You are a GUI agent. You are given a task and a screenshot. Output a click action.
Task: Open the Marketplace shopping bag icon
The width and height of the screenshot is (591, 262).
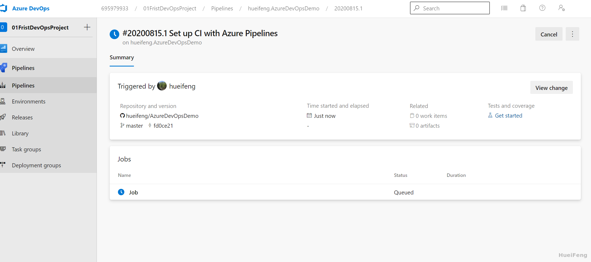tap(523, 8)
